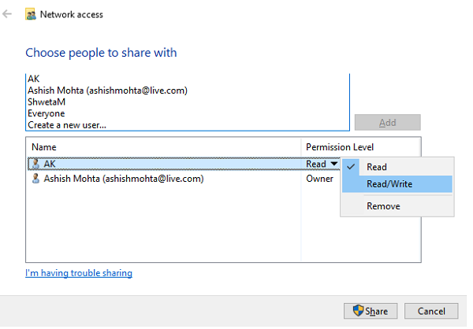Sort by the Name column header
Viewport: 473px width, 329px height.
click(x=45, y=147)
